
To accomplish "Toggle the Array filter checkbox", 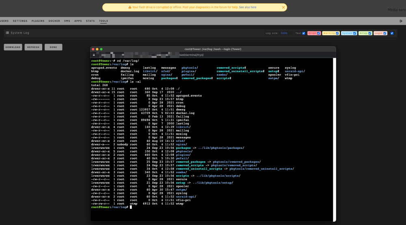I will click(370, 33).
